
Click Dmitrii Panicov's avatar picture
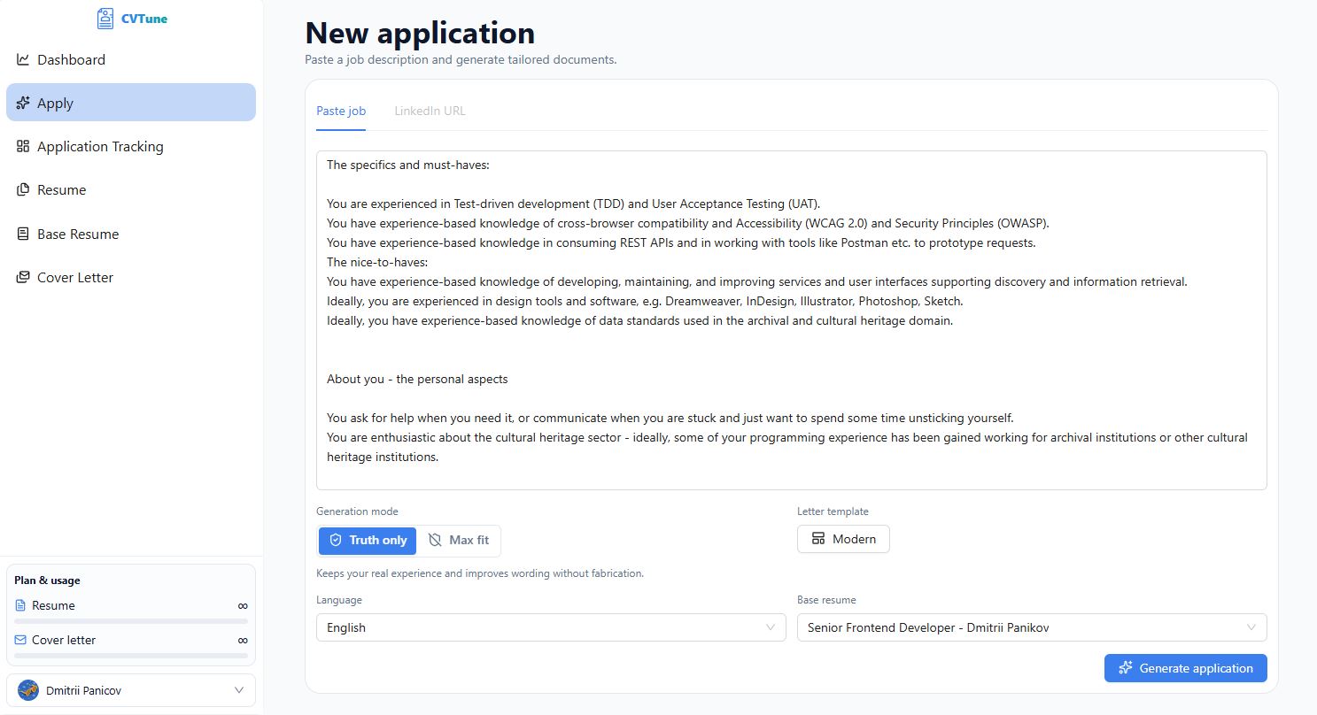point(28,690)
